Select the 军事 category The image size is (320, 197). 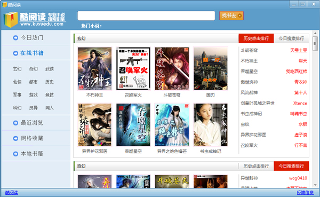(x=17, y=95)
